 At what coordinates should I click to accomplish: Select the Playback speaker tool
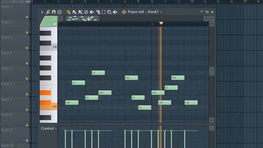[115, 12]
